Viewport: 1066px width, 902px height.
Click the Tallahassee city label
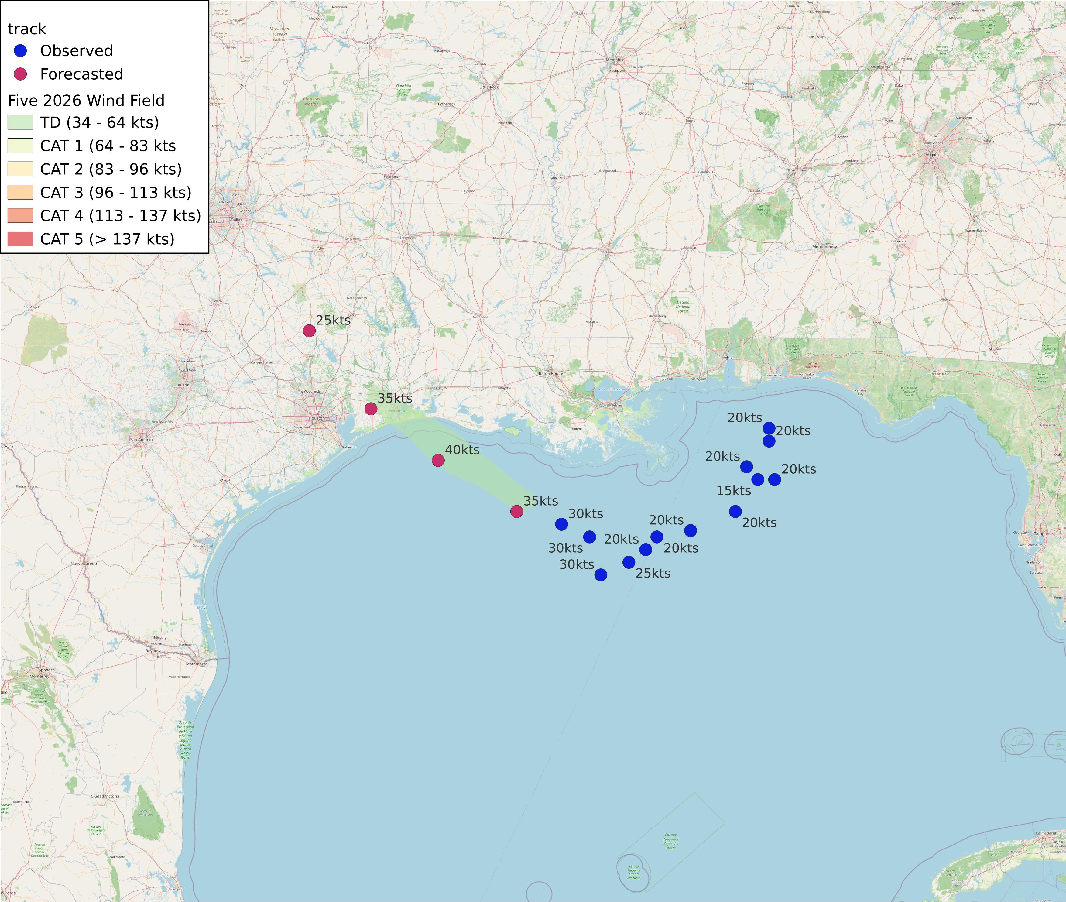coord(938,374)
